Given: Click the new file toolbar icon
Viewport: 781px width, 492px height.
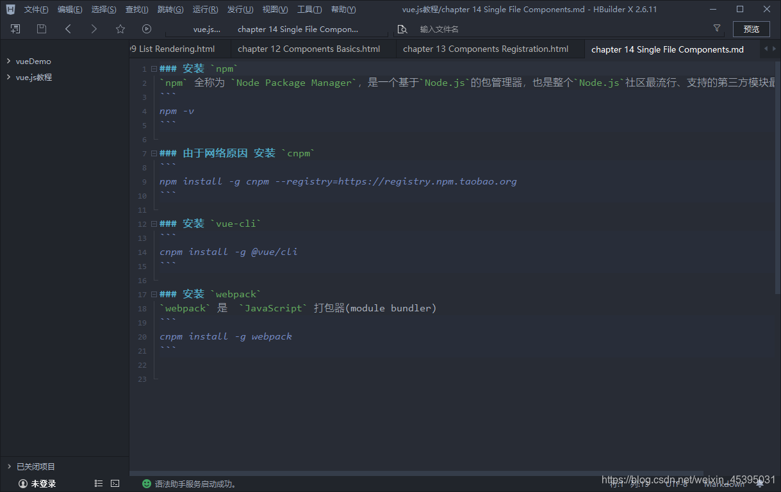Looking at the screenshot, I should (x=15, y=29).
